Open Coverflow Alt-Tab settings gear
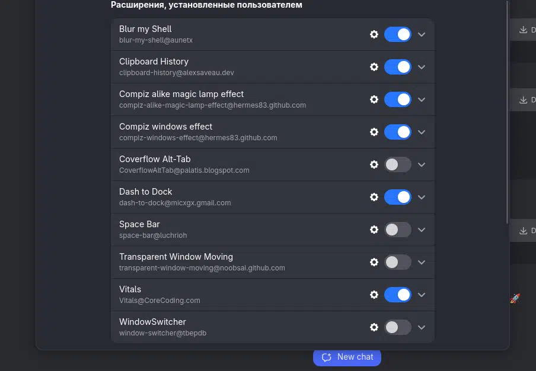 tap(374, 164)
